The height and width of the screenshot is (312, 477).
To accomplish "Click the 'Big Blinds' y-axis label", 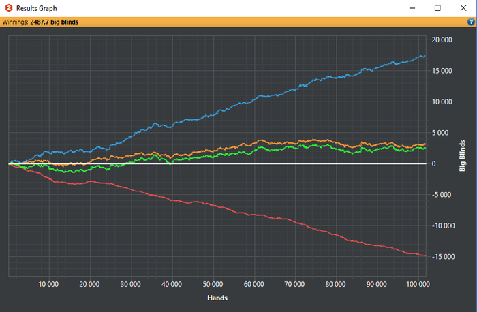I will pos(462,156).
